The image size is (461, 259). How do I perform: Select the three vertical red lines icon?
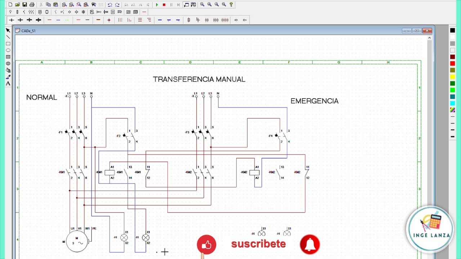tap(120, 20)
